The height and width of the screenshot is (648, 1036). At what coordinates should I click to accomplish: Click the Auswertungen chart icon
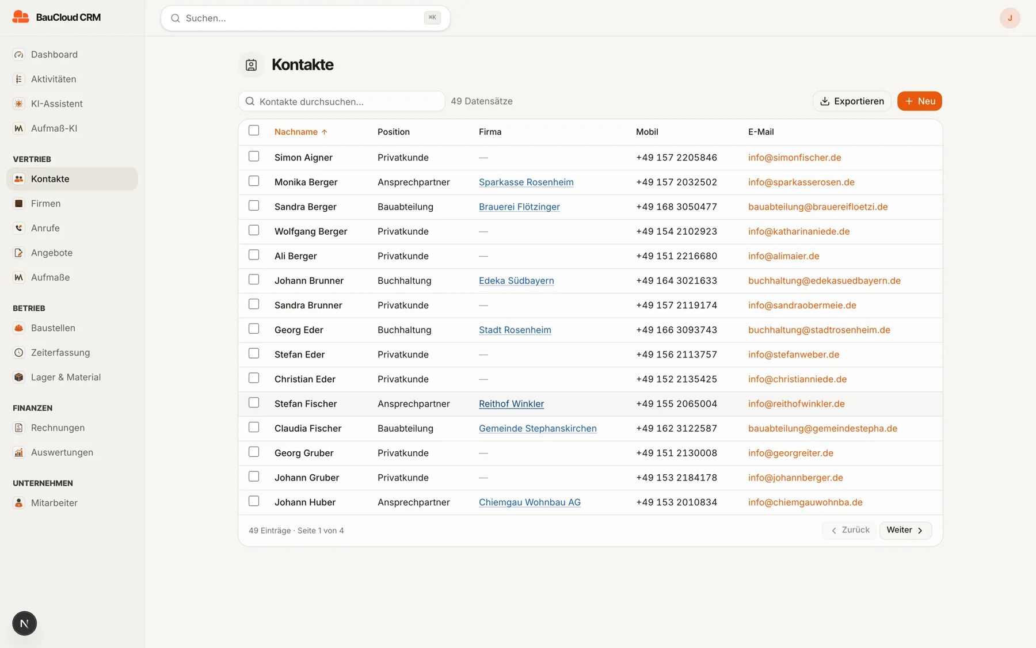click(19, 453)
